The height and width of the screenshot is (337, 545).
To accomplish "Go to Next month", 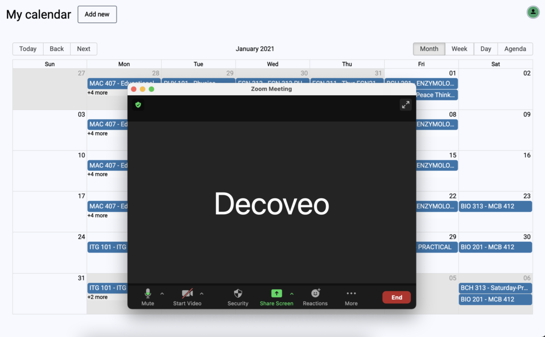I will tap(84, 49).
